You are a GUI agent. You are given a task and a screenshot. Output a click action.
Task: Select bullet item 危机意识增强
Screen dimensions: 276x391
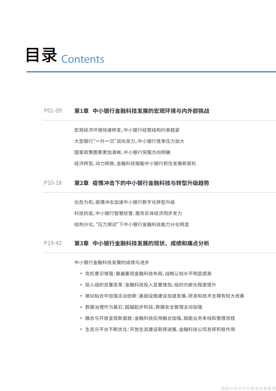148,274
